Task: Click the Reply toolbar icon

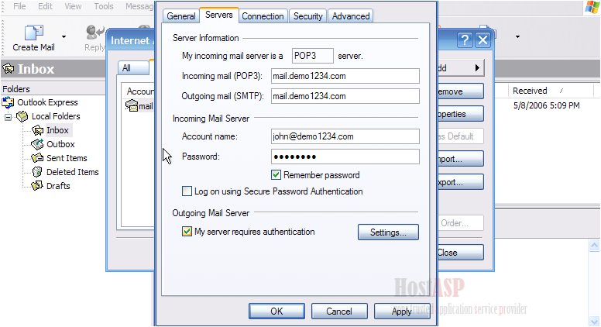Action: (x=94, y=33)
